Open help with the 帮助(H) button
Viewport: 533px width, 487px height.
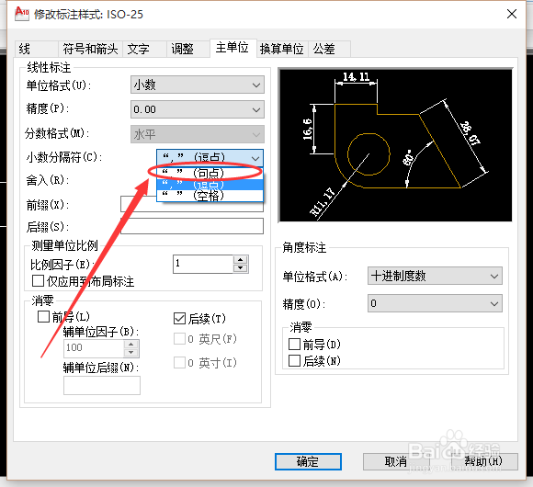coord(484,461)
